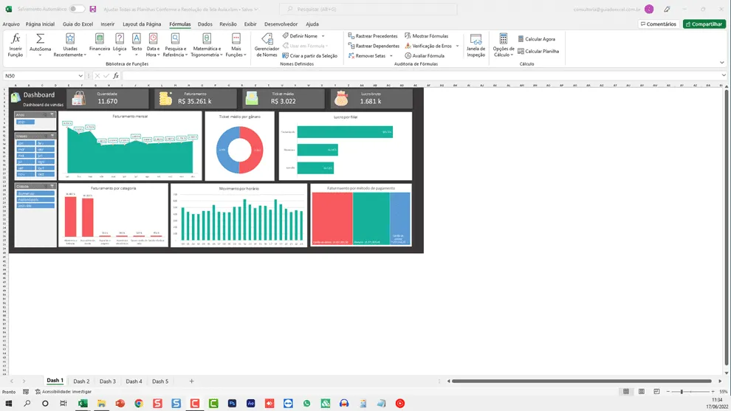Screen dimensions: 731x411
Task: Open the Dados ribbon tab
Action: pyautogui.click(x=205, y=24)
